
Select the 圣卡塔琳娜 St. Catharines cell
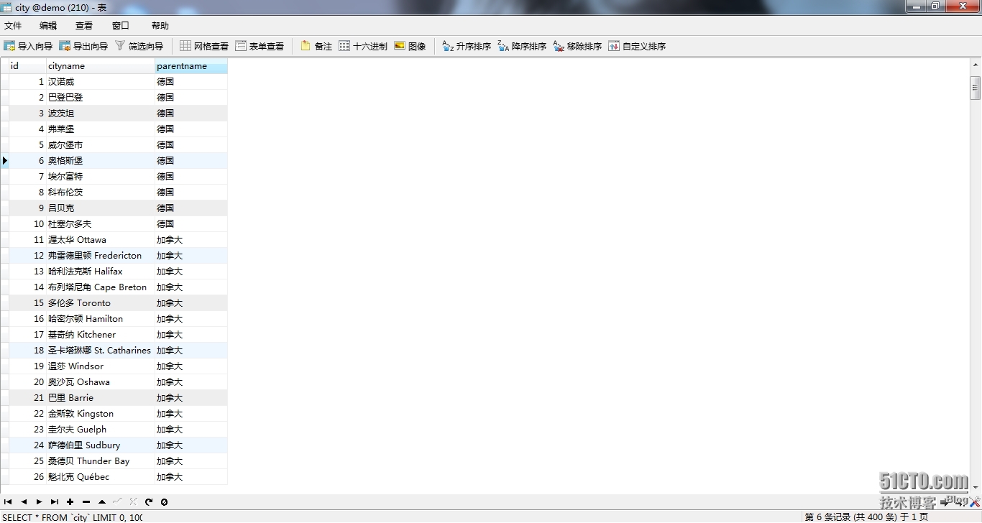pos(101,351)
